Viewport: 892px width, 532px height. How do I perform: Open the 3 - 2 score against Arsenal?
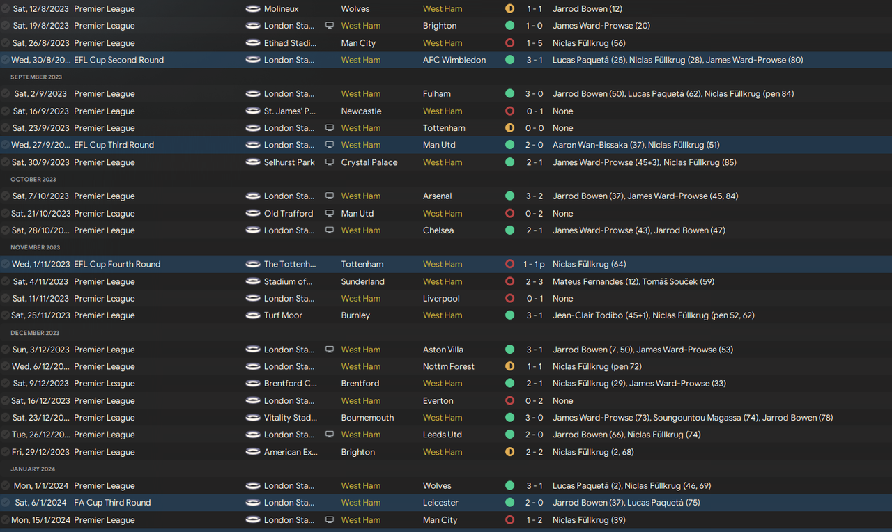[x=535, y=196]
